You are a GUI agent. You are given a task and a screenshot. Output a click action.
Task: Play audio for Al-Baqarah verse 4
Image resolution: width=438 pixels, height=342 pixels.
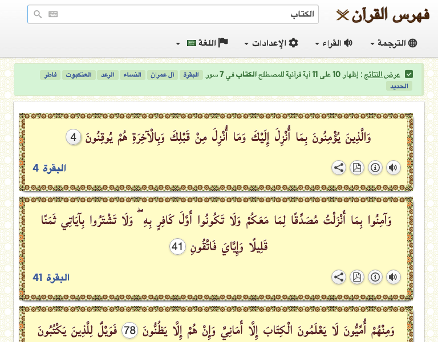(x=394, y=168)
